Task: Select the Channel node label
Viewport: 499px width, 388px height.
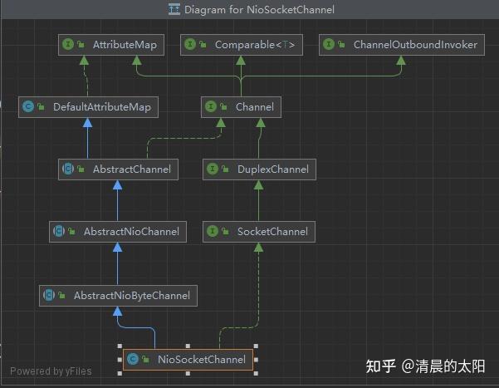Action: [x=255, y=107]
